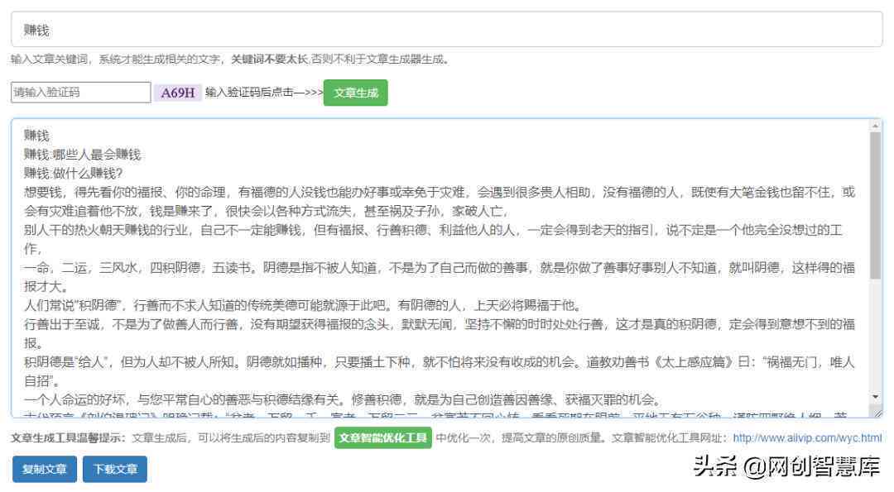Click the paragraph starting 人们常说"积阴德"
The height and width of the screenshot is (492, 894).
point(303,305)
